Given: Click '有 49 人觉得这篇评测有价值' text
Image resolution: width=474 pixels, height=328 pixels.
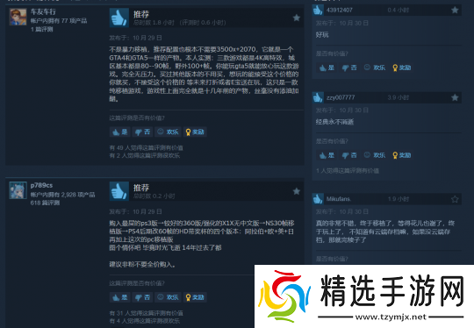Looking at the screenshot, I should pos(146,147).
